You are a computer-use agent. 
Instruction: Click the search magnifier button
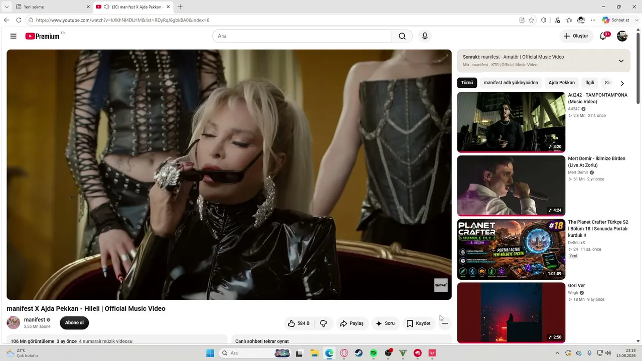[402, 36]
